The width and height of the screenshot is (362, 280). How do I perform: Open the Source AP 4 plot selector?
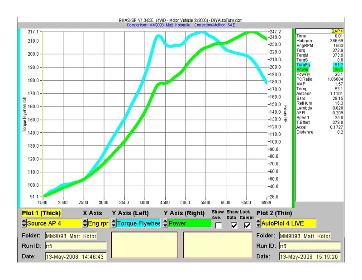point(54,223)
